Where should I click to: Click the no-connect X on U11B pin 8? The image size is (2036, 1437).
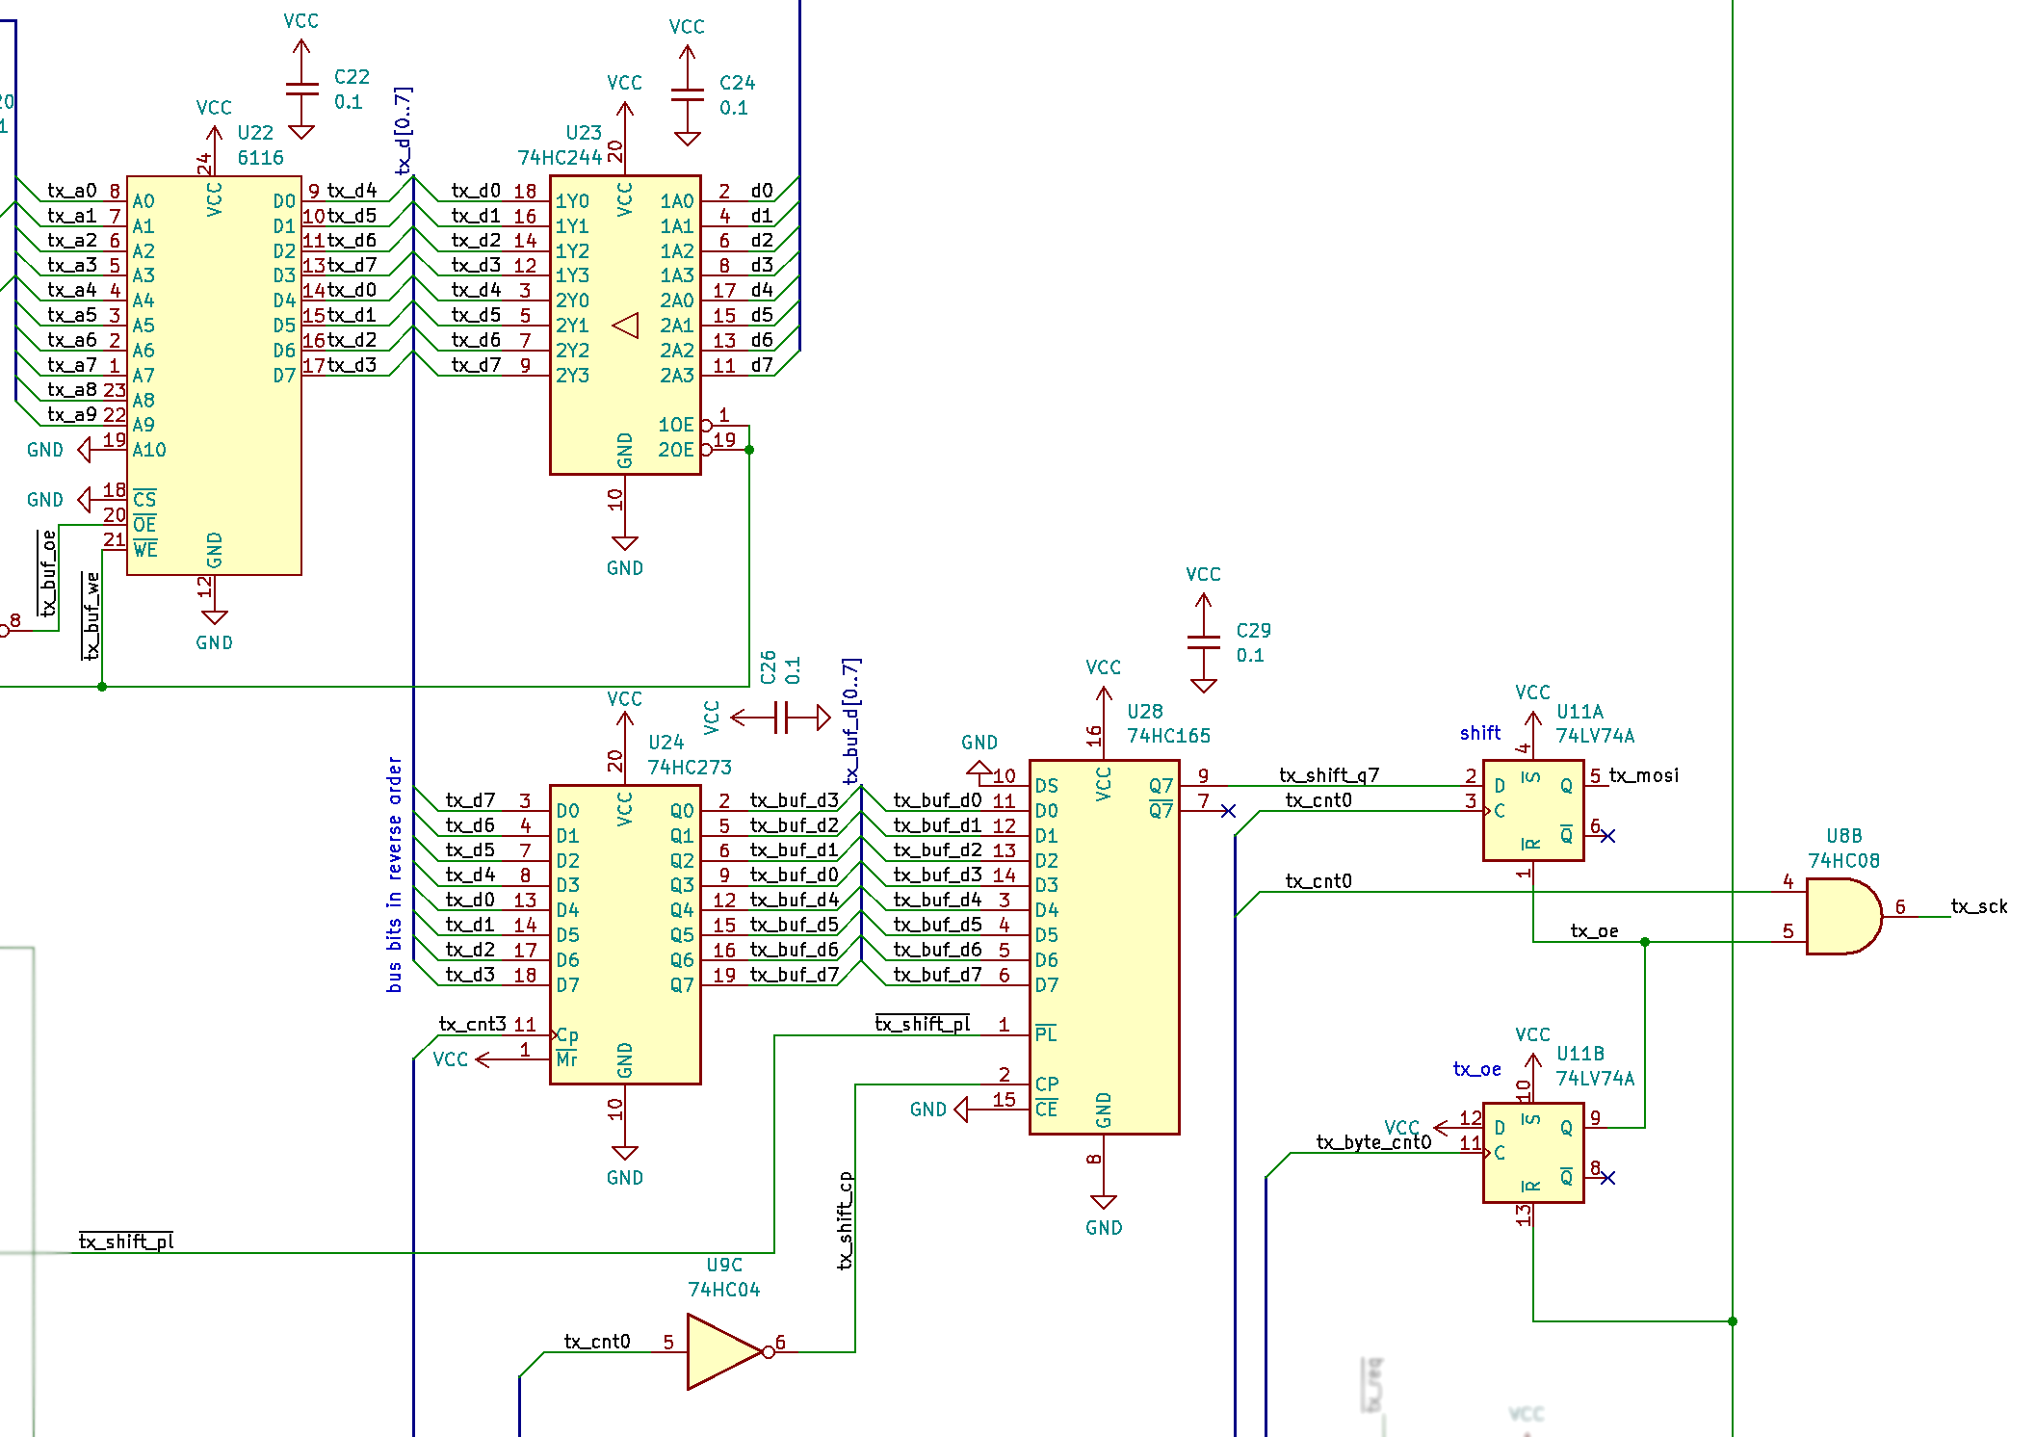coord(1607,1177)
